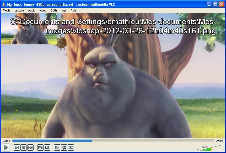Toggle random shuffle playback
The image size is (226, 153).
[x=71, y=148]
